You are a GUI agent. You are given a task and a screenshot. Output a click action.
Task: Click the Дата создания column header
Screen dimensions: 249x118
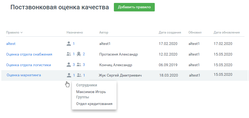tap(170, 32)
